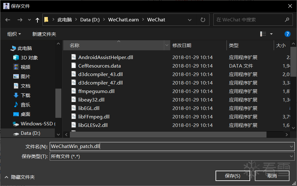Expand the 文件名 dropdown arrow

(x=291, y=146)
